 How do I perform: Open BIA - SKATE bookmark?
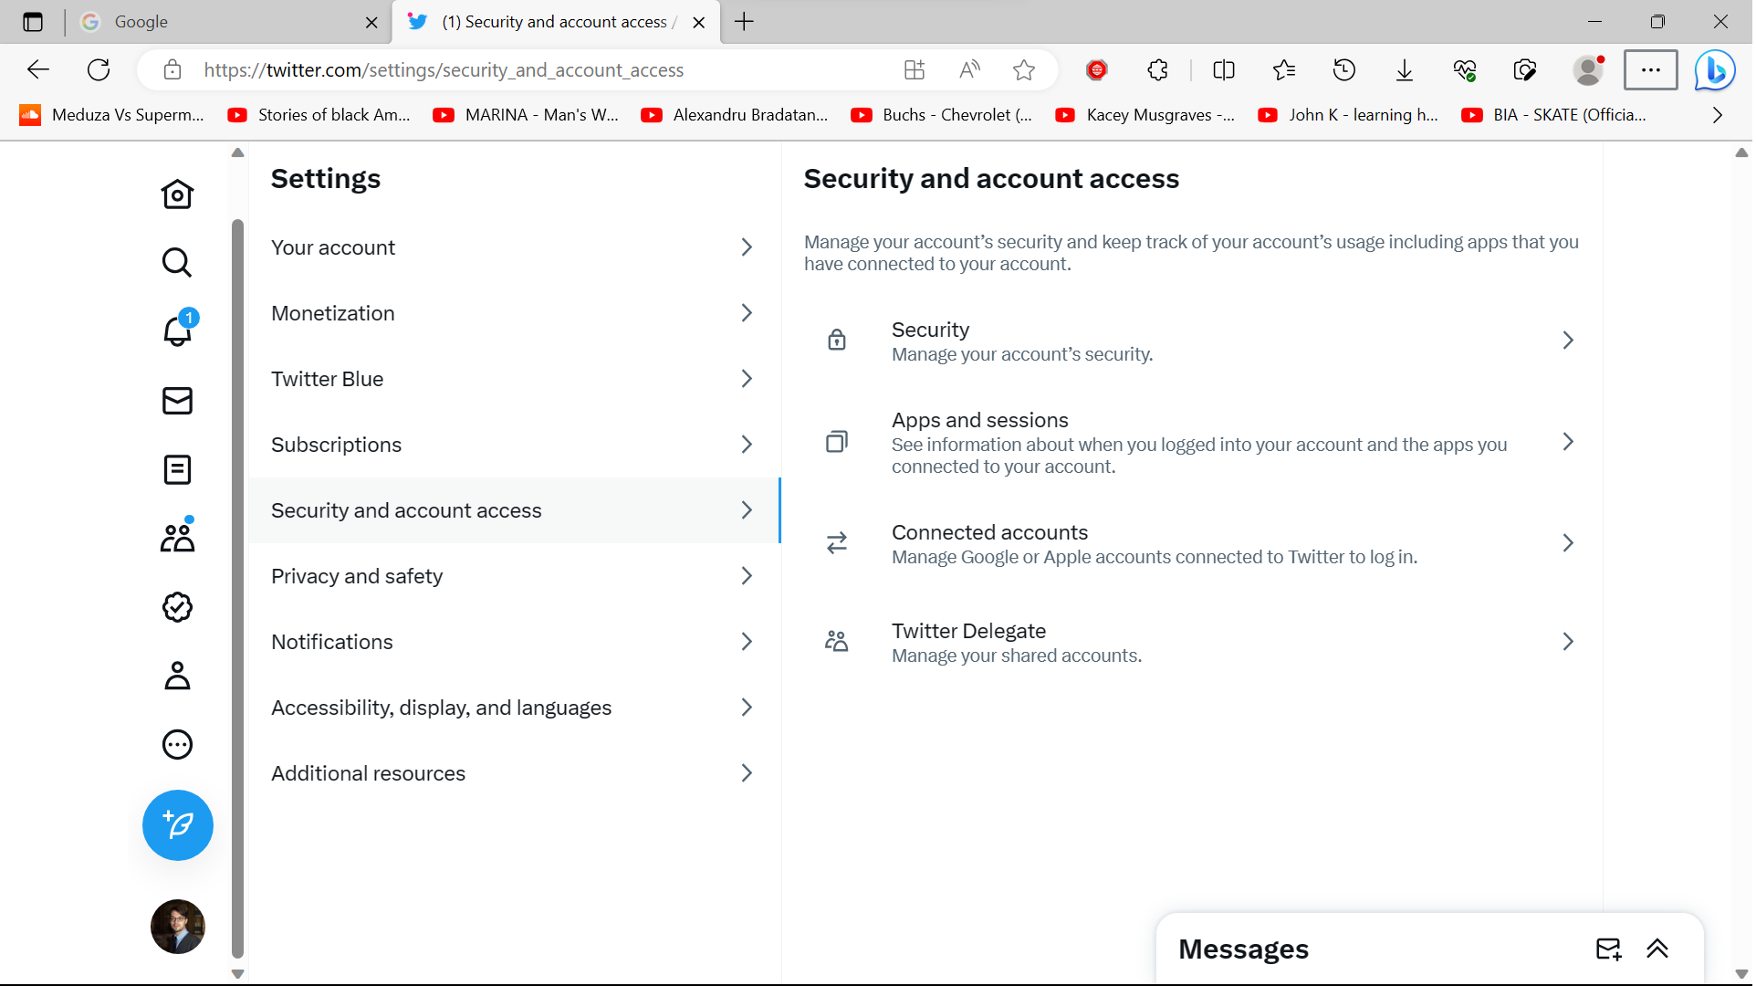1555,115
